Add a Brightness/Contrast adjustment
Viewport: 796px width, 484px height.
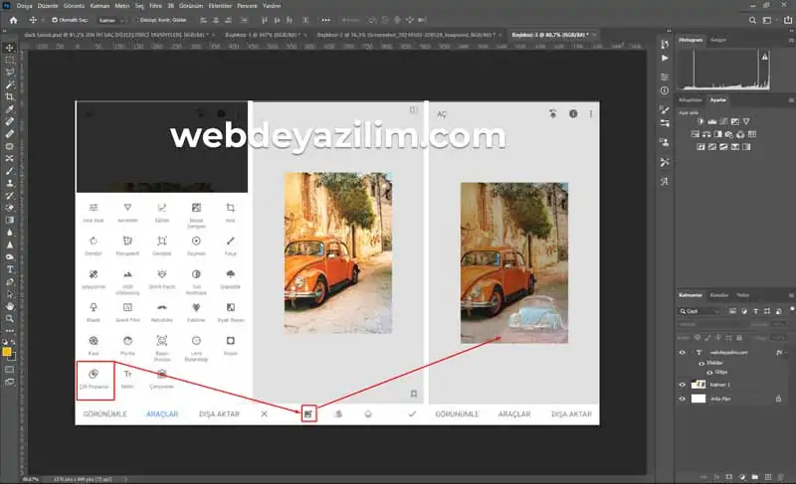click(700, 121)
